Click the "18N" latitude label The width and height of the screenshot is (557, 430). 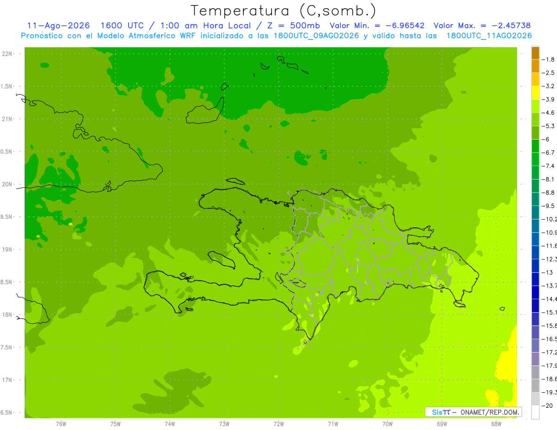[x=7, y=315]
